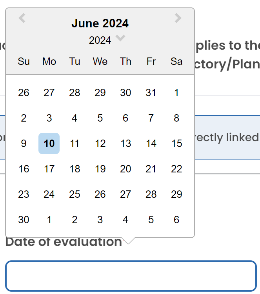Select July 6 in last row
This screenshot has width=260, height=294.
click(176, 220)
